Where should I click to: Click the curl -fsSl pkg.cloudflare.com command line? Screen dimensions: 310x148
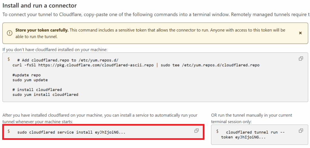pyautogui.click(x=136, y=65)
